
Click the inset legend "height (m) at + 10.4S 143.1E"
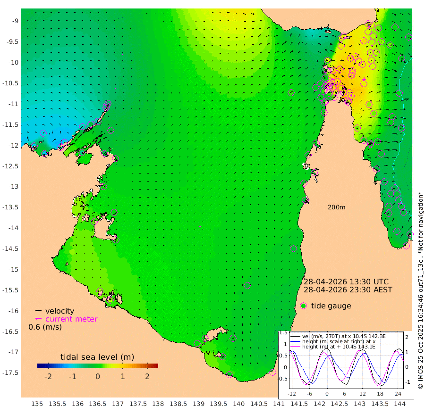point(339,347)
